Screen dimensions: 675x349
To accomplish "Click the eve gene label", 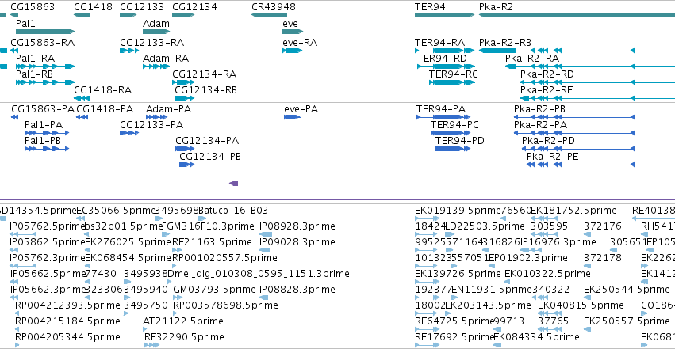I will click(290, 24).
